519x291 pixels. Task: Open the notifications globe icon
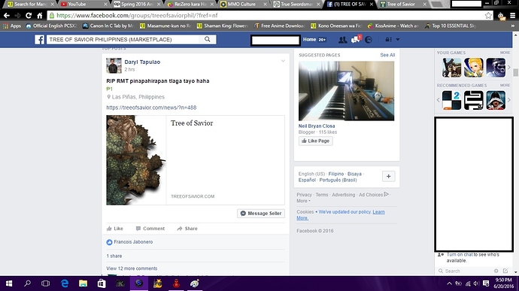[x=369, y=40]
